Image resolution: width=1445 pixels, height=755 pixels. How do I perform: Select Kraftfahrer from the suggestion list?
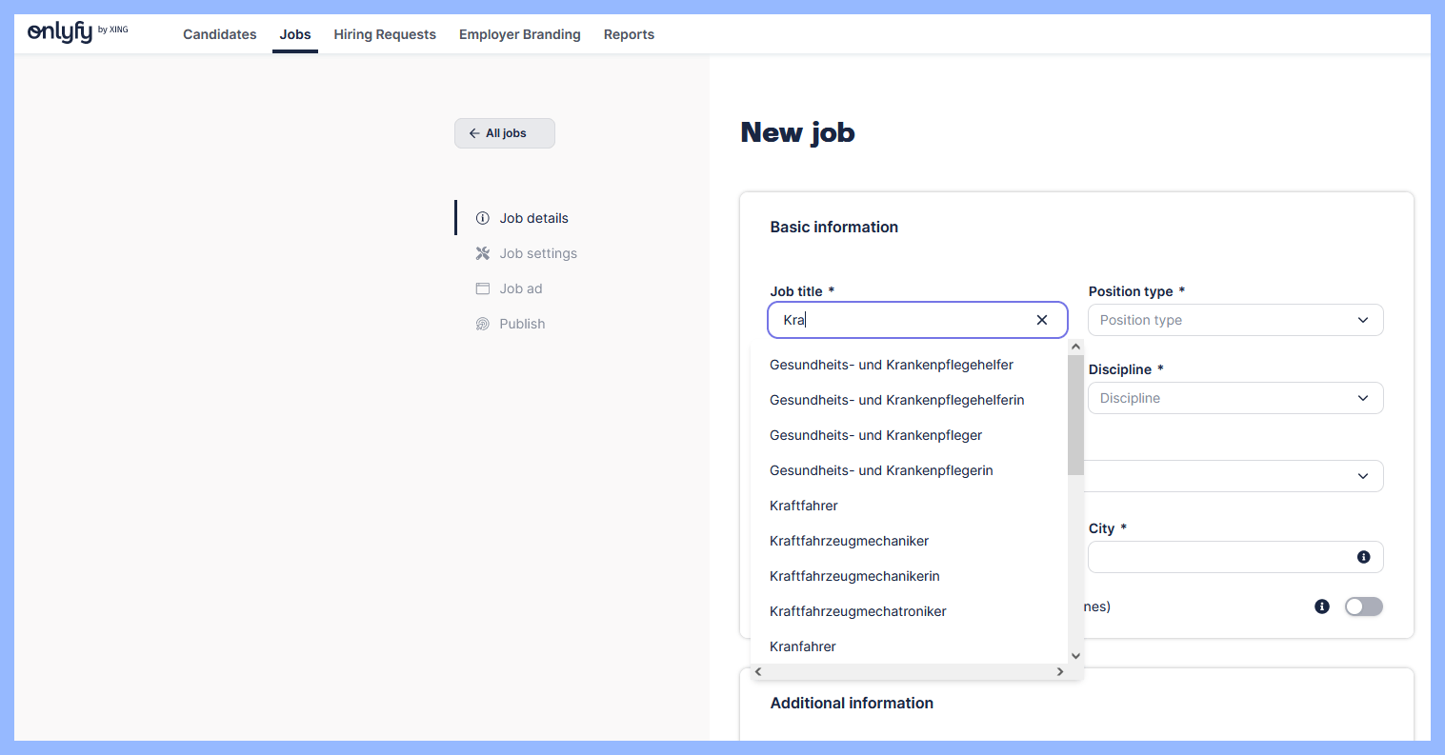(803, 506)
